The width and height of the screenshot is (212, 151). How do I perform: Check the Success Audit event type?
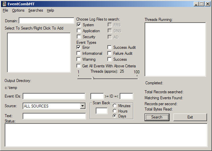tap(109, 47)
